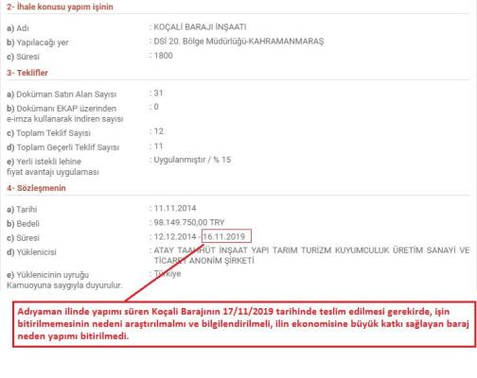
Task: Click the '2- İhale konusu yapım işinin' heading
Action: (60, 7)
